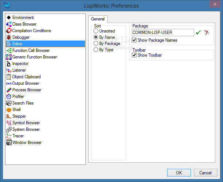Image resolution: width=223 pixels, height=182 pixels.
Task: Click the Shell icon
Action: click(9, 110)
